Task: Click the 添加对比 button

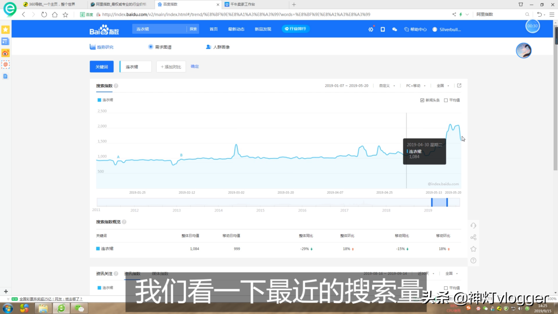Action: coord(171,67)
